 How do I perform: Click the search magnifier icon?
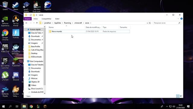[x=179, y=23]
